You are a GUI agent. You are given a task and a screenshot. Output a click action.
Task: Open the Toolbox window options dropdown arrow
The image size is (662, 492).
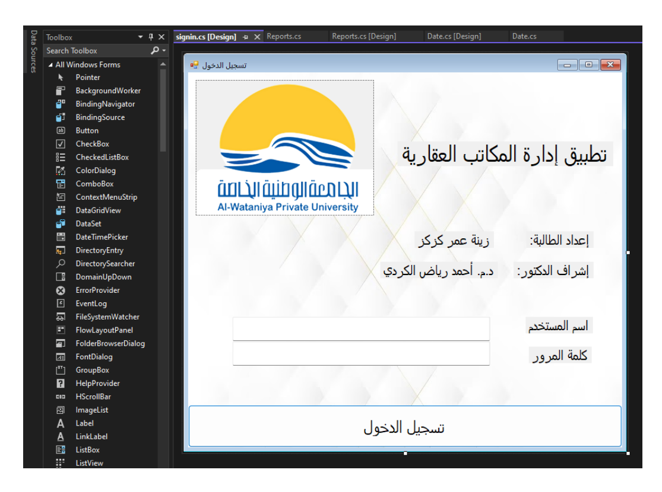[141, 37]
